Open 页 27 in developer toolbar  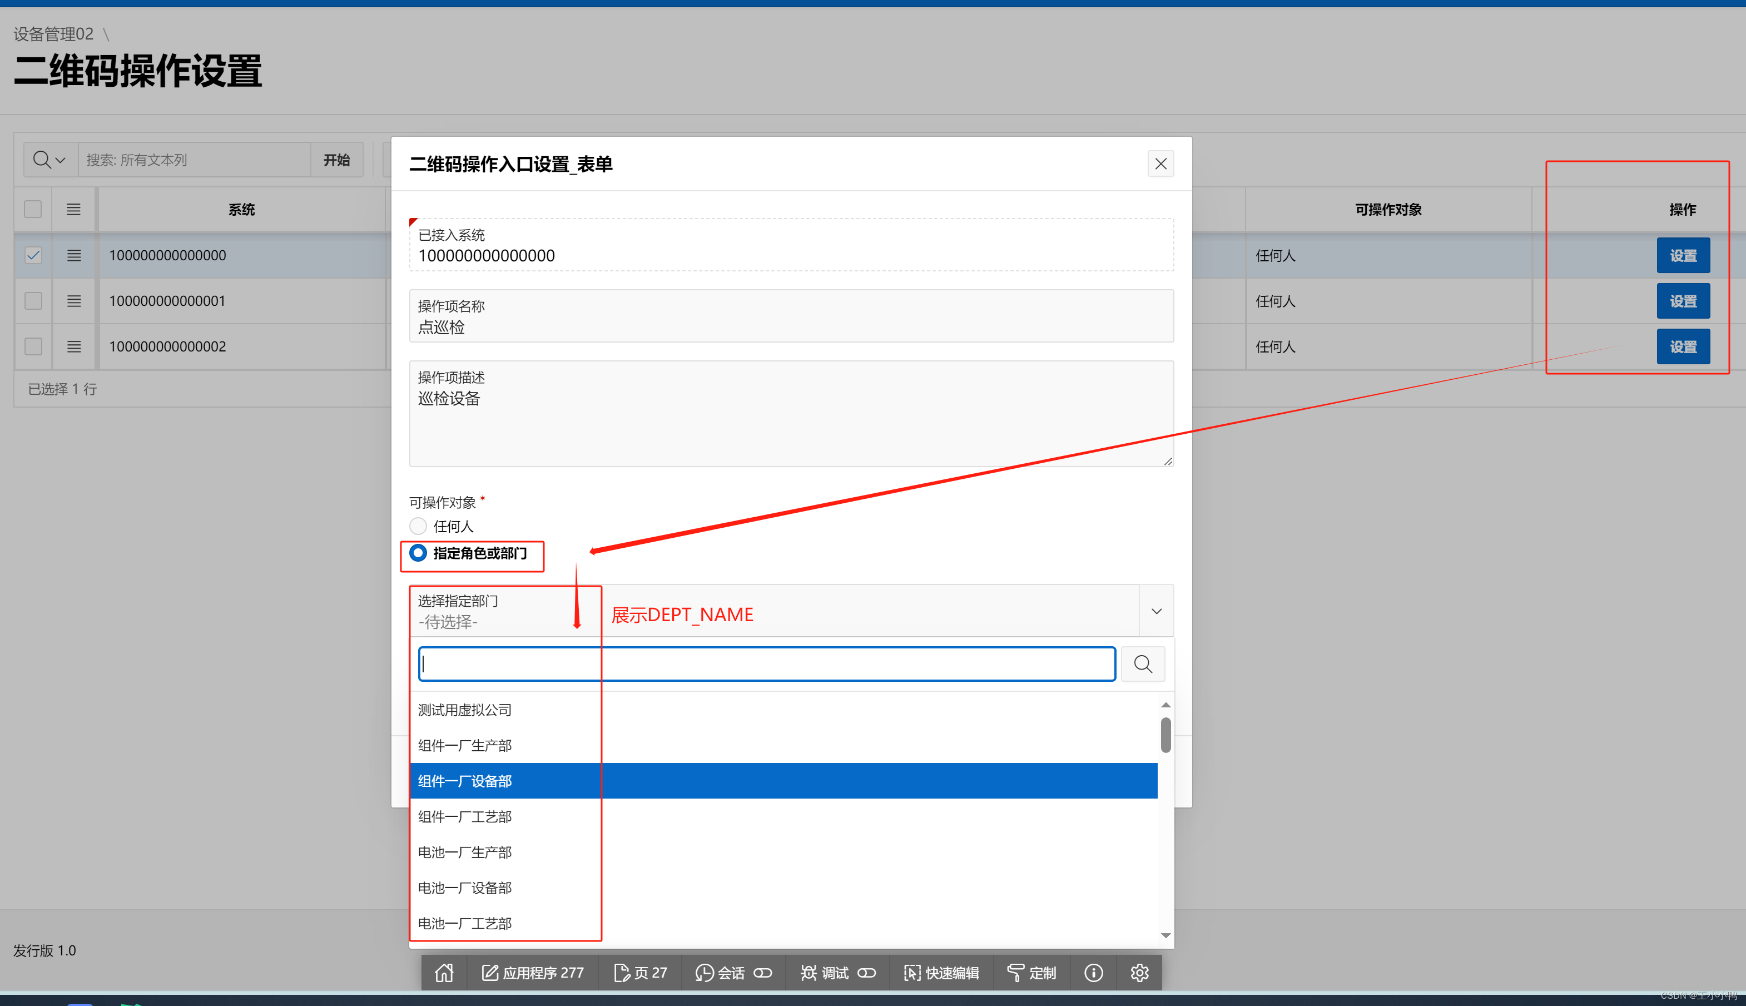(x=640, y=973)
